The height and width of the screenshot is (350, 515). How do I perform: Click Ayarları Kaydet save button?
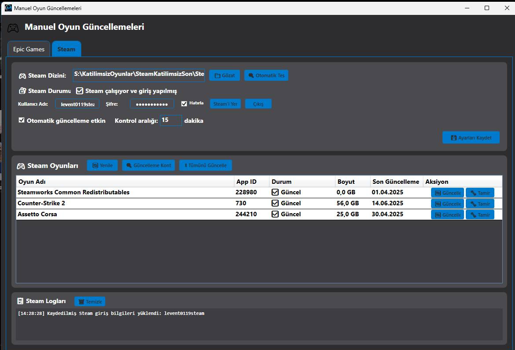tap(471, 138)
